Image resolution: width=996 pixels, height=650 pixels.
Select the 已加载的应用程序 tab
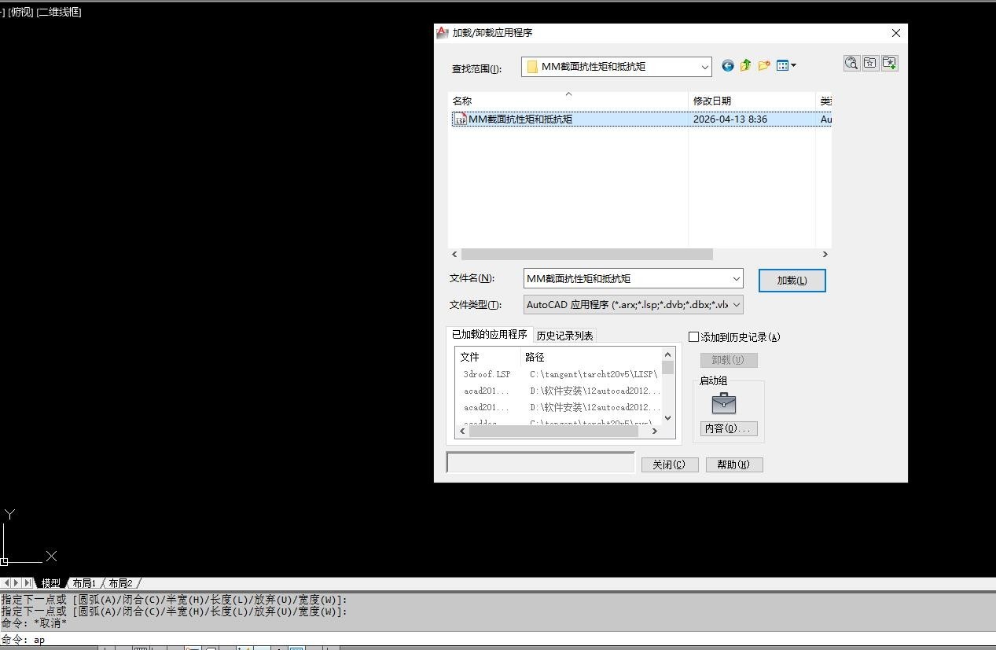489,335
